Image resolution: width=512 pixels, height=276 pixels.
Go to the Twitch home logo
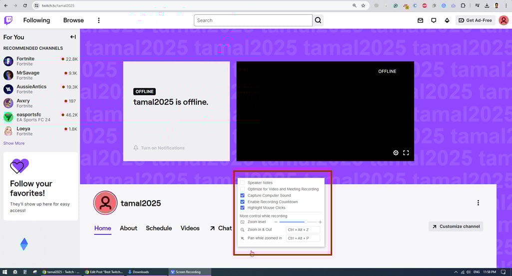pyautogui.click(x=8, y=20)
